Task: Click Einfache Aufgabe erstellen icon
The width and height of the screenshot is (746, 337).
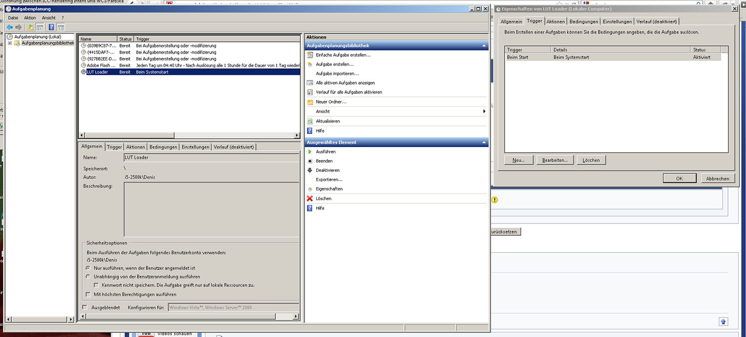Action: click(x=310, y=55)
